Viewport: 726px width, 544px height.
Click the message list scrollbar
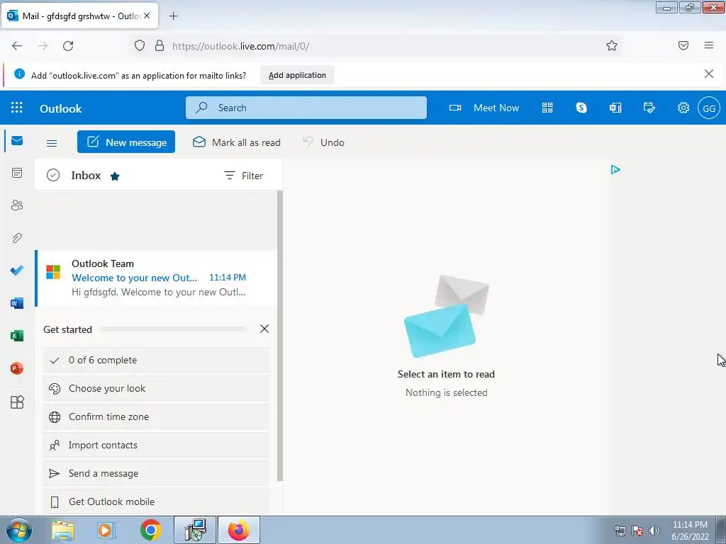tap(279, 336)
